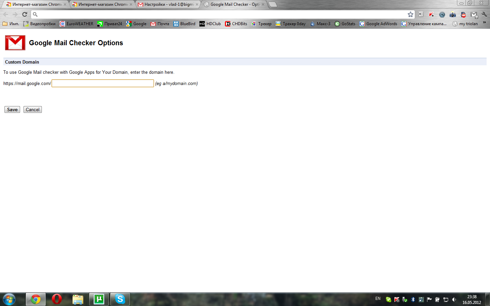The width and height of the screenshot is (490, 306).
Task: Open the Google Mail Checker extension icon
Action: [474, 15]
